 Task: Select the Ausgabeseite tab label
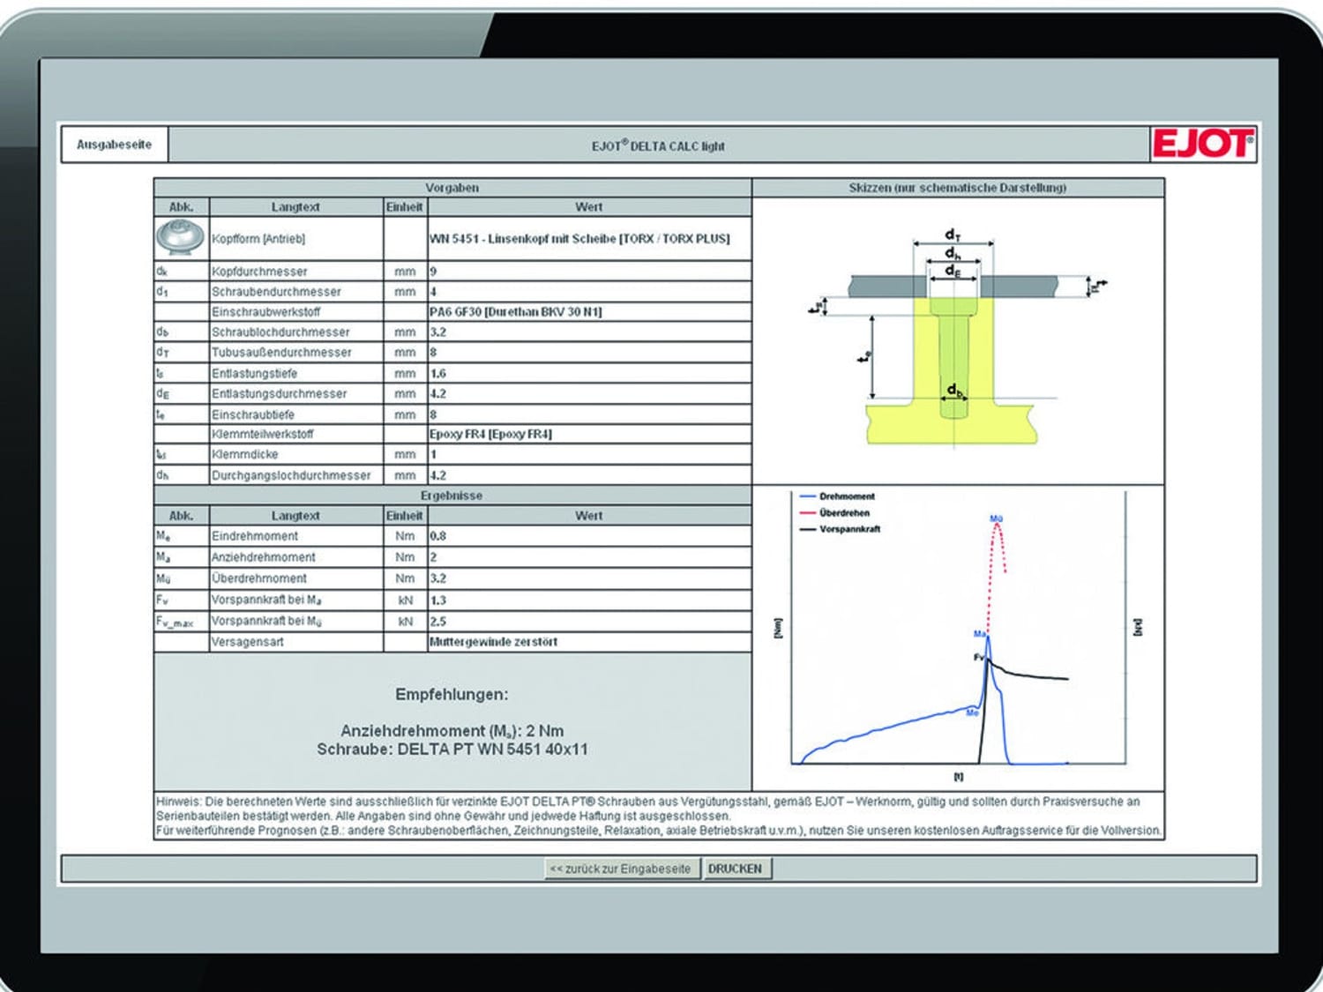point(114,145)
